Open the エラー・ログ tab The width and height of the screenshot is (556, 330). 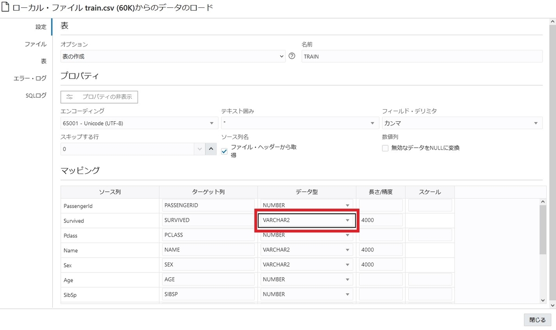pyautogui.click(x=30, y=78)
